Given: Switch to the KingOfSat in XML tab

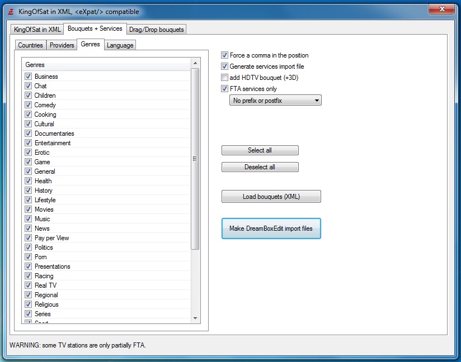Looking at the screenshot, I should point(37,30).
